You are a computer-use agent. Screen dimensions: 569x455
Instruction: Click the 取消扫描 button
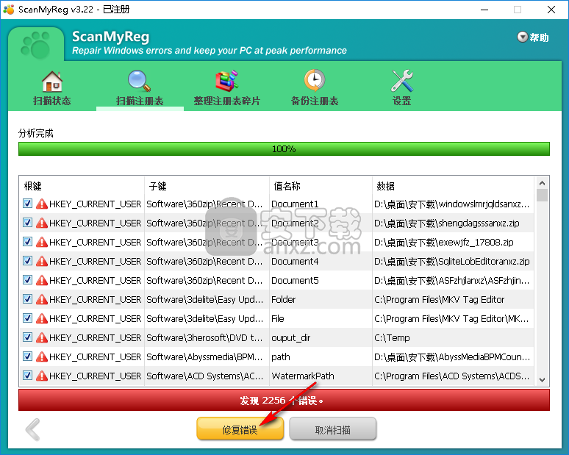[x=333, y=429]
